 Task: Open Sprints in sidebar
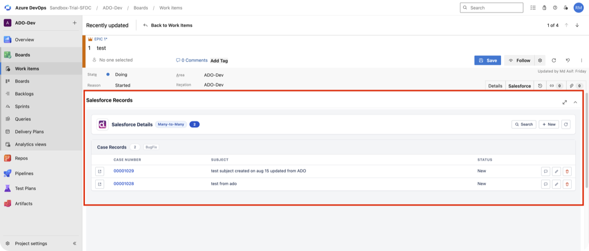(x=41, y=106)
